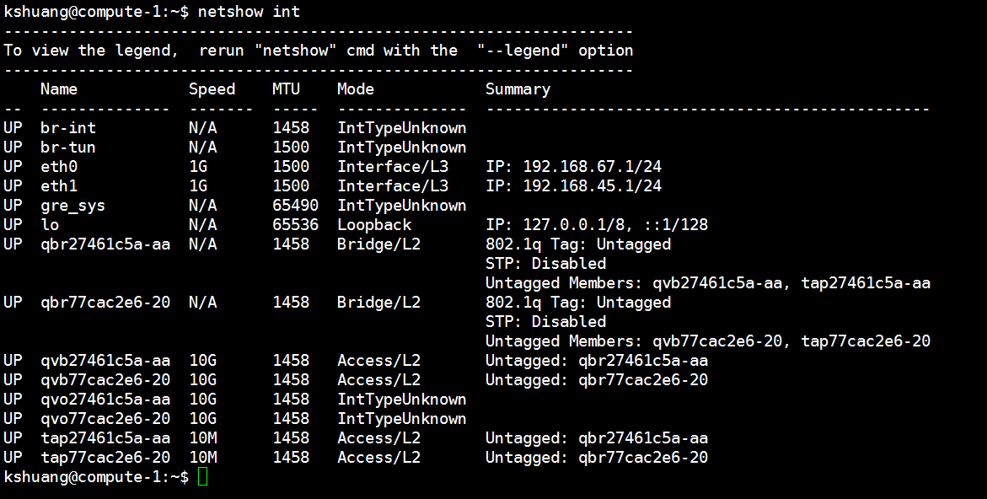Click the first 'STP: Disabled' line
Screen dimensions: 987x499
[x=545, y=264]
